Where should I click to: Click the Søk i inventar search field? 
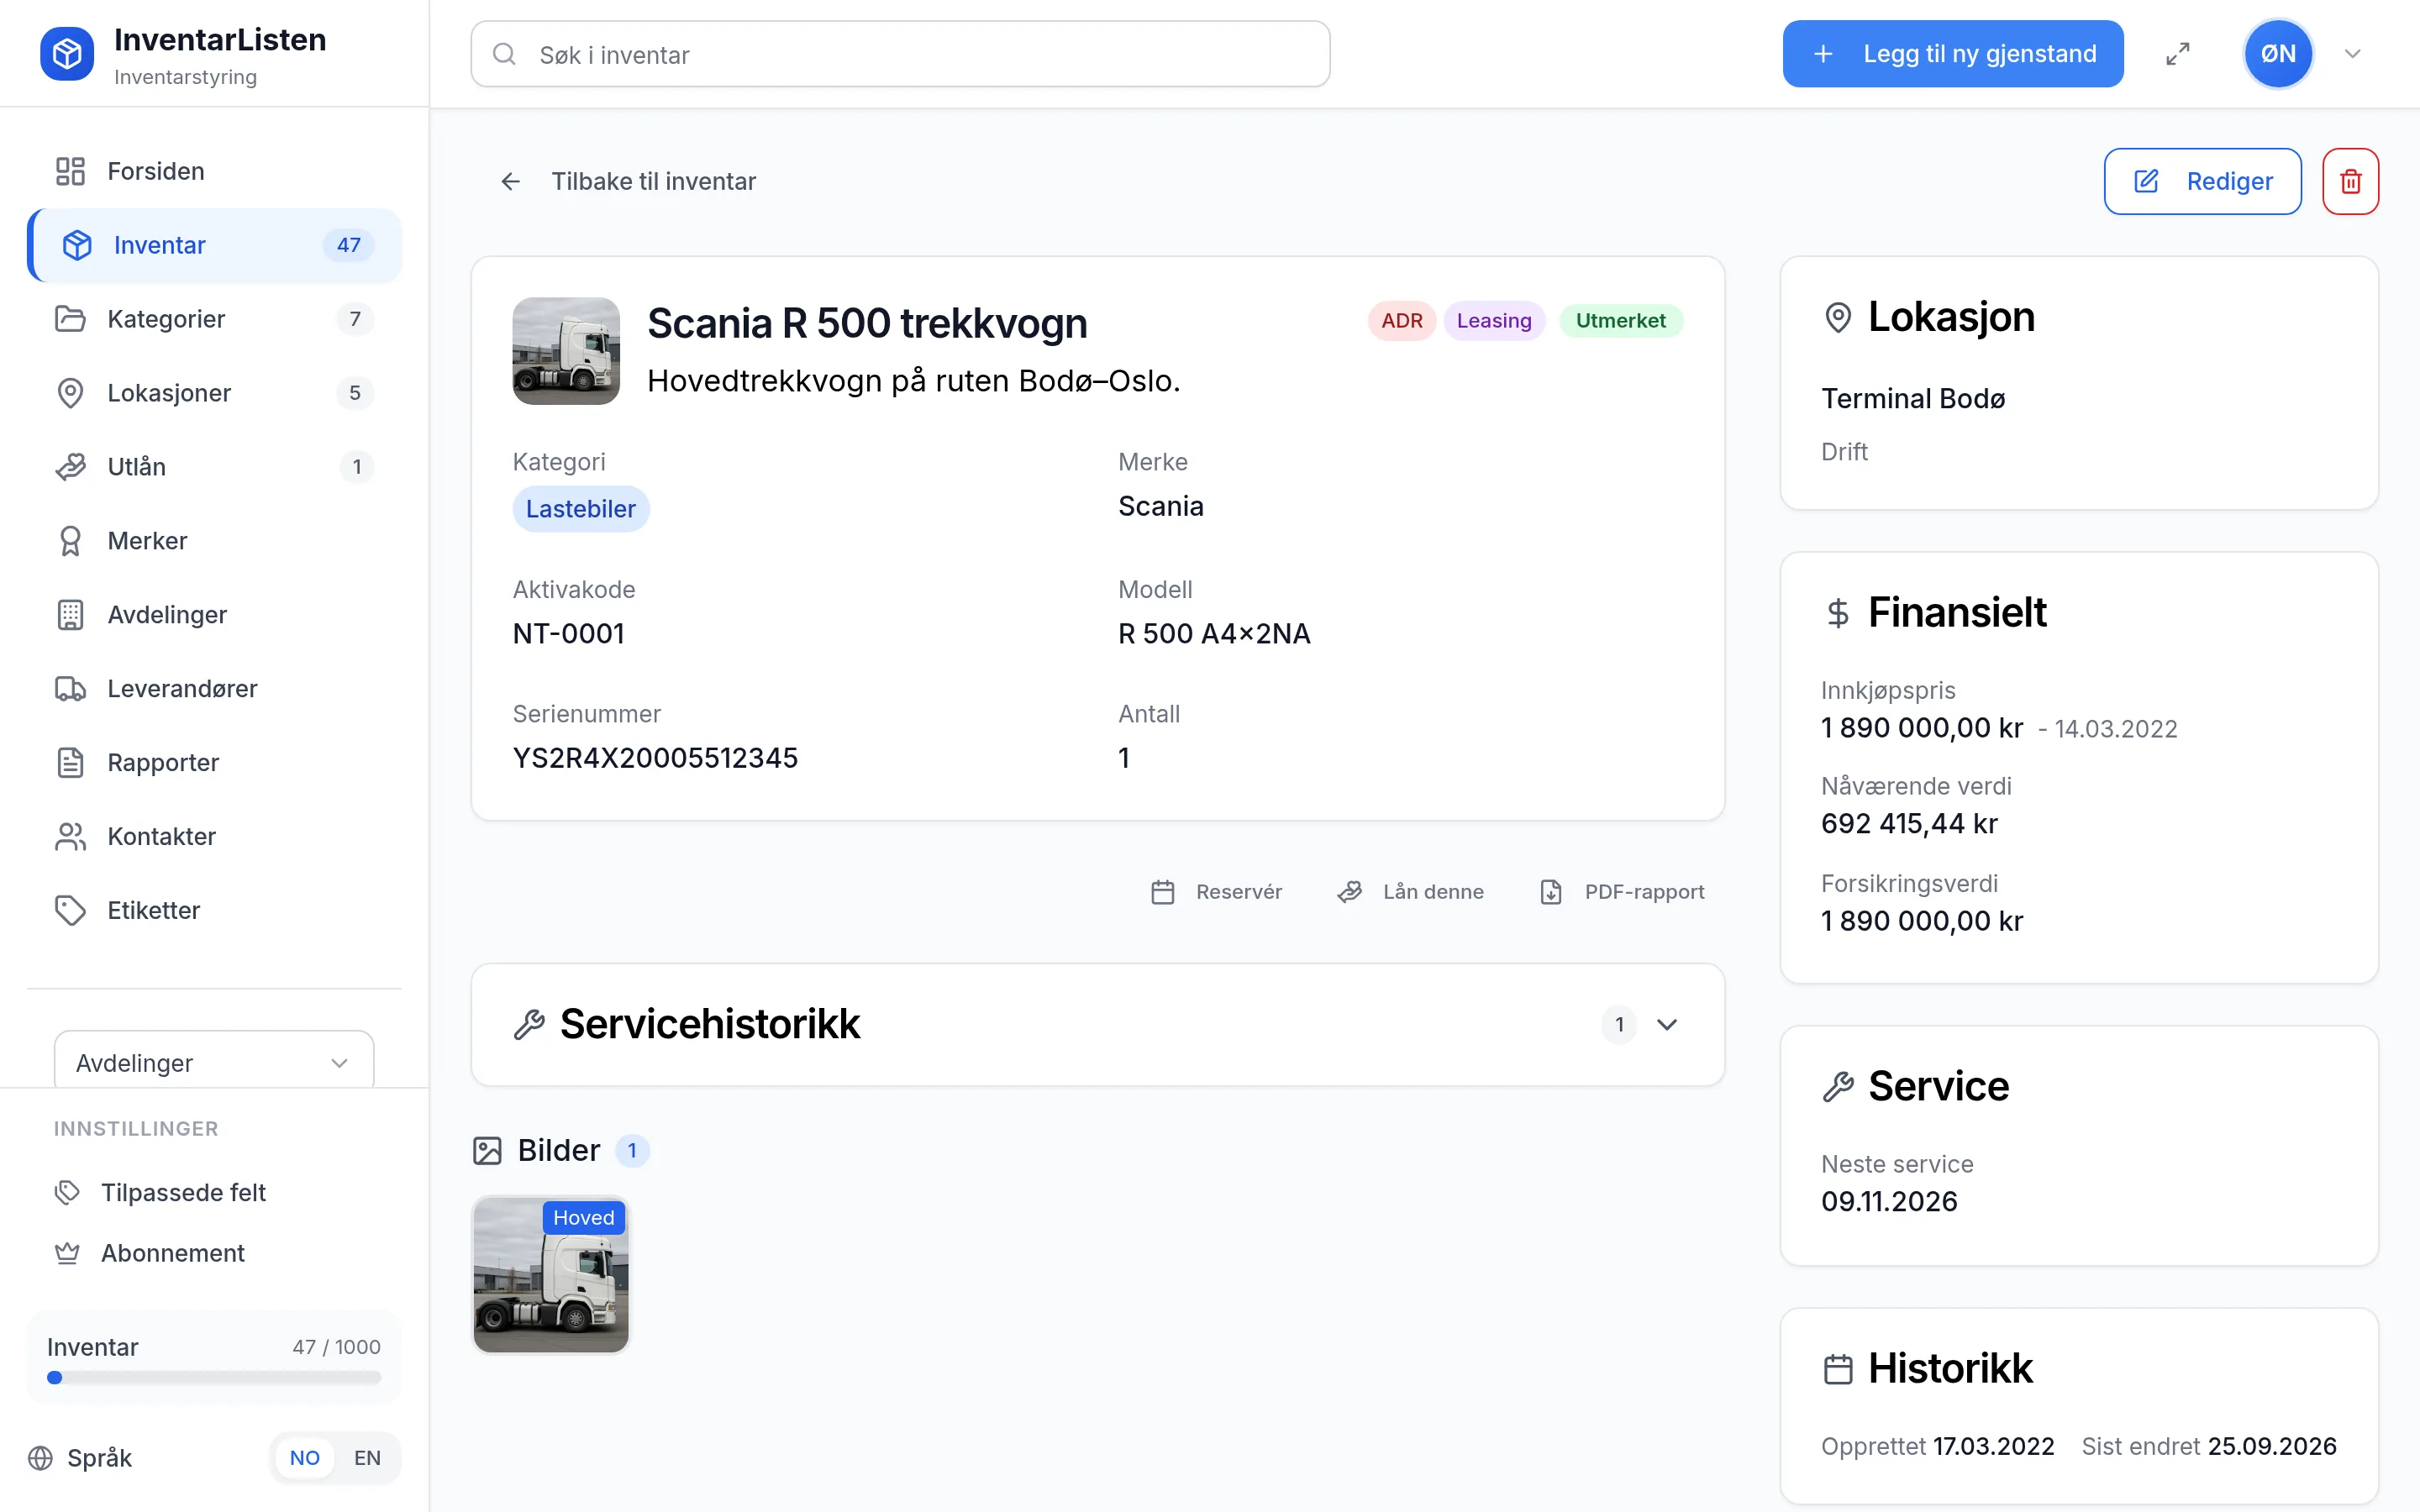click(900, 54)
